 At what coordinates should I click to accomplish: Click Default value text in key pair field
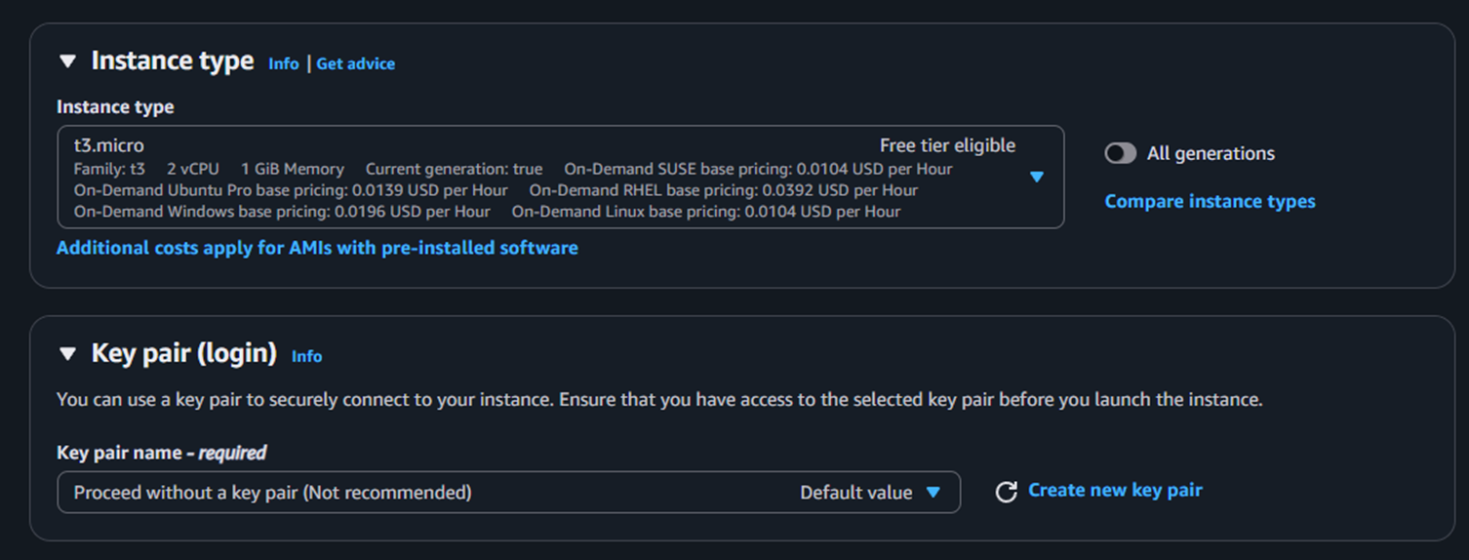(855, 493)
